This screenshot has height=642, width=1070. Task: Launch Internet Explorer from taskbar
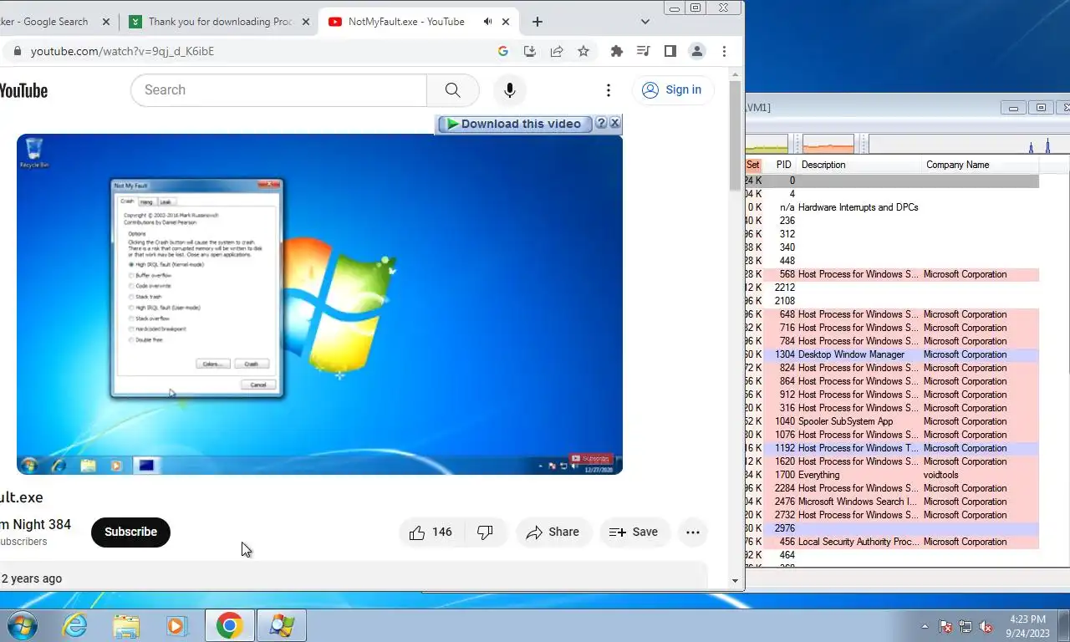75,625
